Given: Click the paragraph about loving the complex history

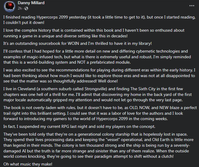Looking at the screenshot, I should tap(94, 33).
